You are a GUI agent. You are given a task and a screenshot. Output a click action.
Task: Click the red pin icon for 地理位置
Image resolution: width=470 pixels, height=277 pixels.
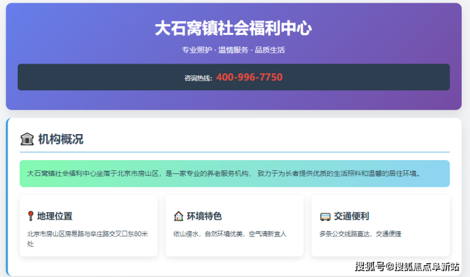pyautogui.click(x=30, y=216)
